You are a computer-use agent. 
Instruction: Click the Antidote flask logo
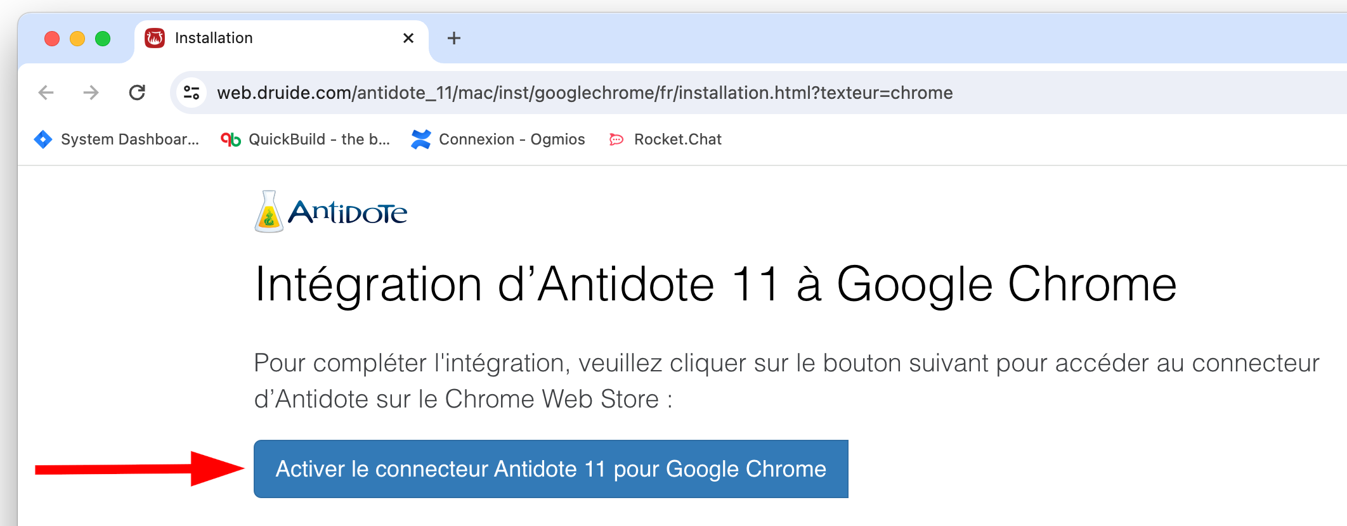pyautogui.click(x=269, y=212)
